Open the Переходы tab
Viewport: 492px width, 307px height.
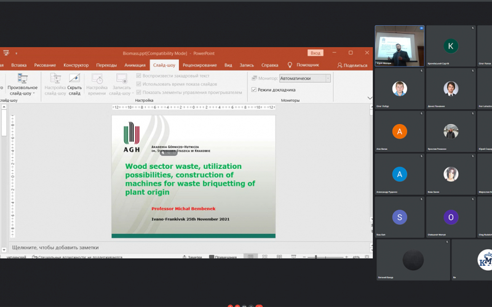coord(106,65)
